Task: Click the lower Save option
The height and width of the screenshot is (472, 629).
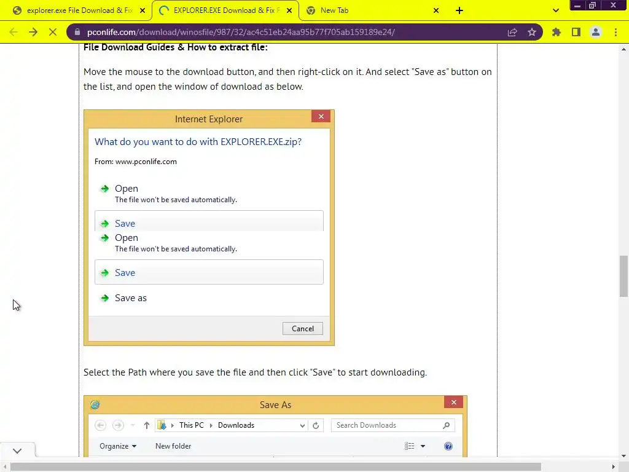Action: click(209, 272)
